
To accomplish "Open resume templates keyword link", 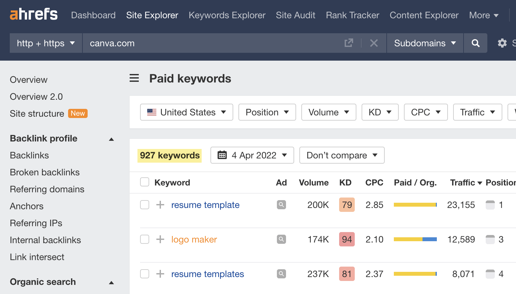I will pyautogui.click(x=208, y=274).
